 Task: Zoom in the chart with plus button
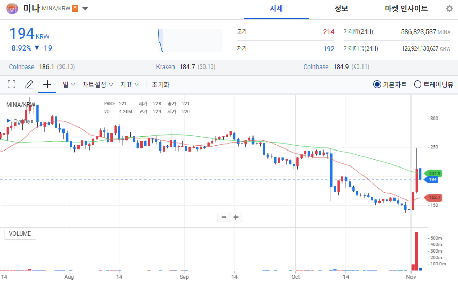(x=236, y=217)
